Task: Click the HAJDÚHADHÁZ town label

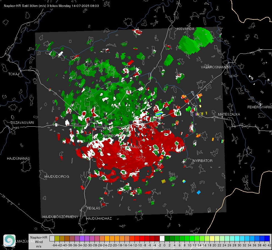Action: 99,219
